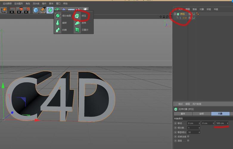Tick the 层级 checkbox
The width and height of the screenshot is (233, 149).
[x=188, y=141]
